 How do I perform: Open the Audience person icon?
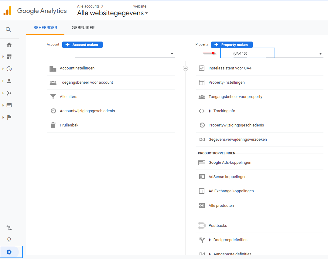pos(9,81)
